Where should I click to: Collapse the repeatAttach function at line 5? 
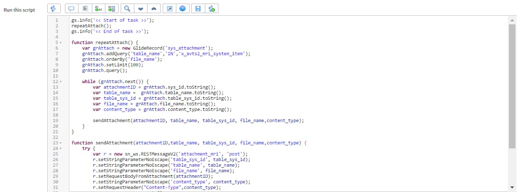(x=61, y=43)
